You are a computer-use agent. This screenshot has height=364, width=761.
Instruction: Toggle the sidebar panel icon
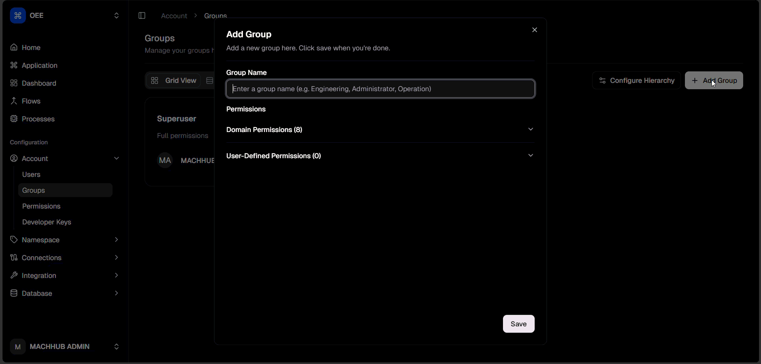[x=142, y=15]
